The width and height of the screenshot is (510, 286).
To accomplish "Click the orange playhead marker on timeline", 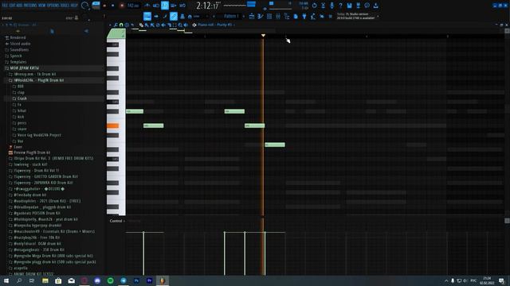I will click(263, 35).
